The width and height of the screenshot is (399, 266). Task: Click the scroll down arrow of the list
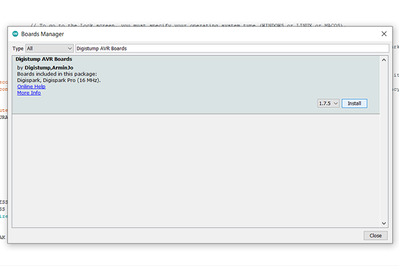384,223
